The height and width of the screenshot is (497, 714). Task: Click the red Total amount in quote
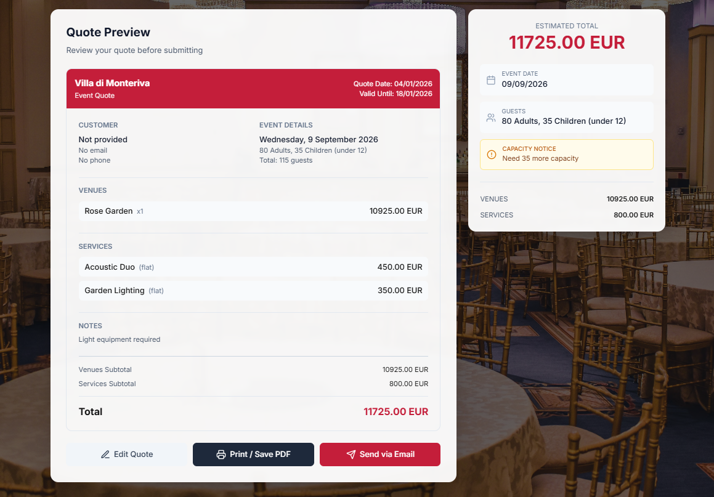click(396, 412)
